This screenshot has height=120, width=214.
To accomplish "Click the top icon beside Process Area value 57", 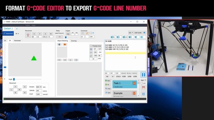I will pos(91,49).
